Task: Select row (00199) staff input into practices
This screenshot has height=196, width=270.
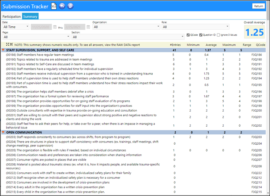Action: (x=133, y=106)
